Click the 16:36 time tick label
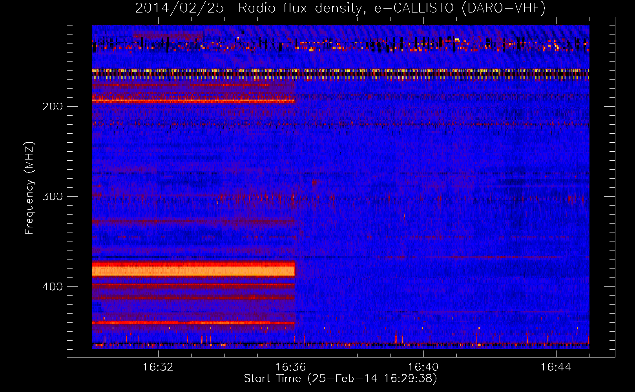Screen dimensions: 635x392 290,367
